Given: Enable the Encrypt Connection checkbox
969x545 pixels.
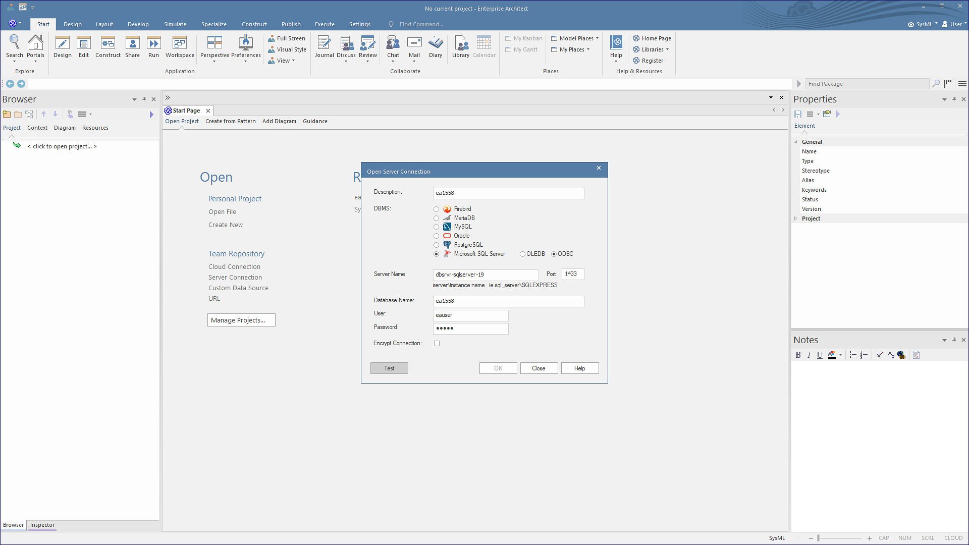Looking at the screenshot, I should (437, 344).
